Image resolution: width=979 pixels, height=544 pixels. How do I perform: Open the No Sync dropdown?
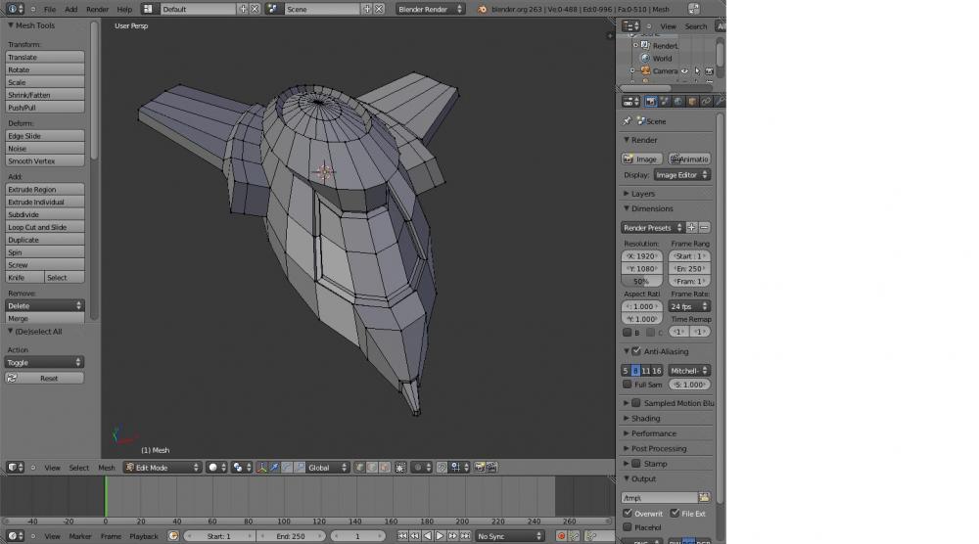pyautogui.click(x=509, y=536)
